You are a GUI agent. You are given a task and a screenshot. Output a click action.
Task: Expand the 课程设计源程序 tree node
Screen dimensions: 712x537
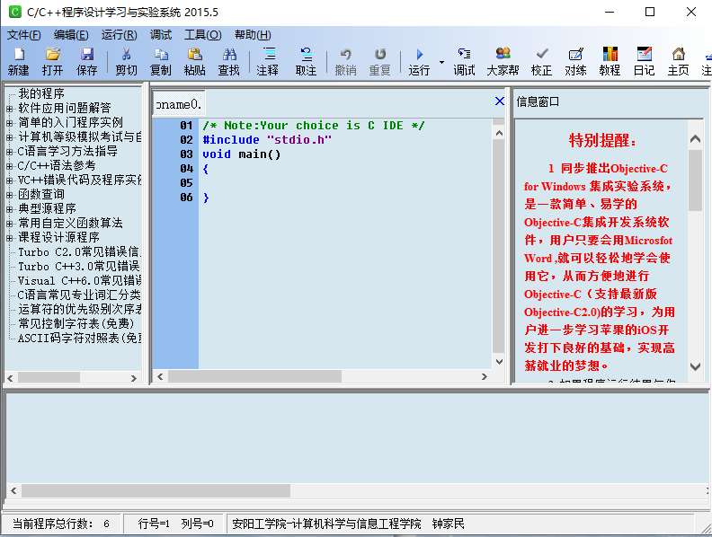tap(10, 237)
